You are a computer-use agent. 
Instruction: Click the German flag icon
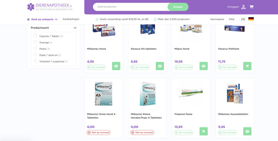click(251, 19)
